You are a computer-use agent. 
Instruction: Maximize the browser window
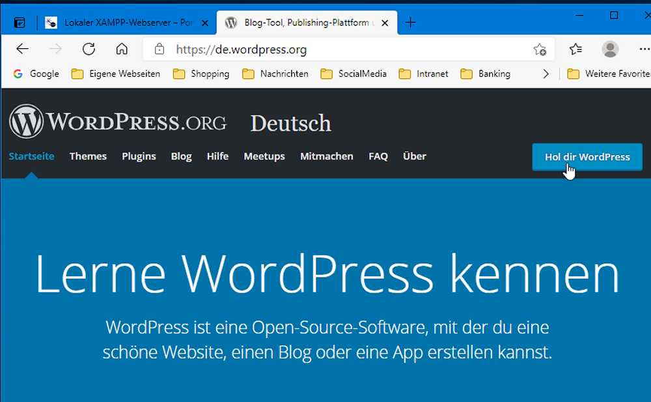click(614, 16)
